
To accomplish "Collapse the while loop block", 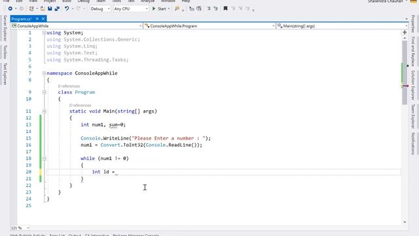I will pos(44,159).
